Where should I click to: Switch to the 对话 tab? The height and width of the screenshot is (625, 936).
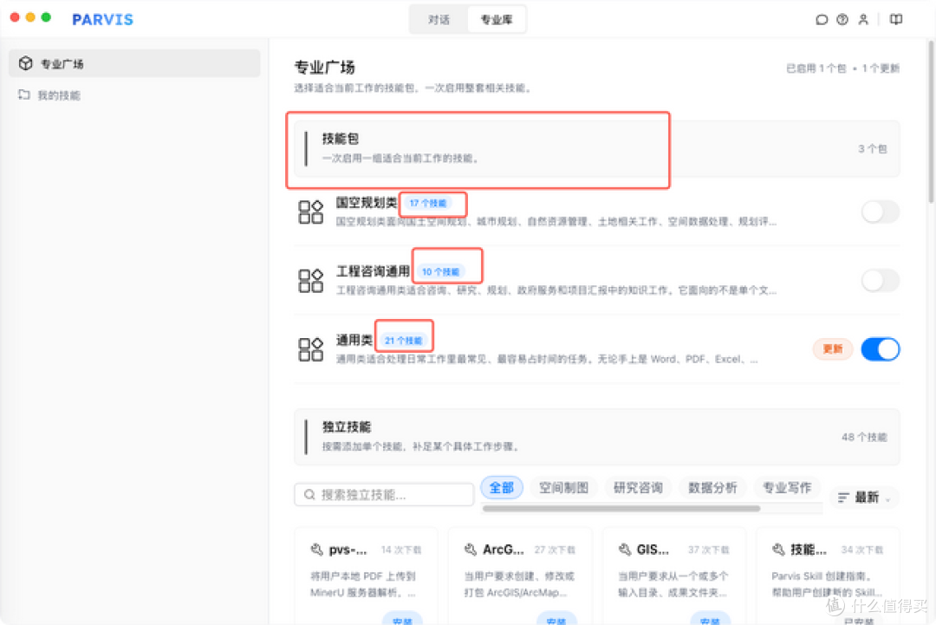point(439,20)
